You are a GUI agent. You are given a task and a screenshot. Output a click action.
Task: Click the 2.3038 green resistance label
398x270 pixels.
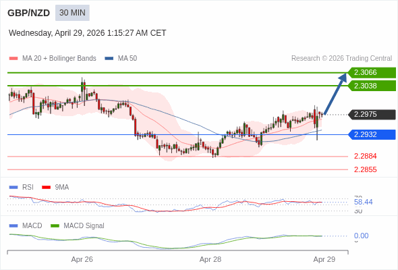tap(372, 86)
